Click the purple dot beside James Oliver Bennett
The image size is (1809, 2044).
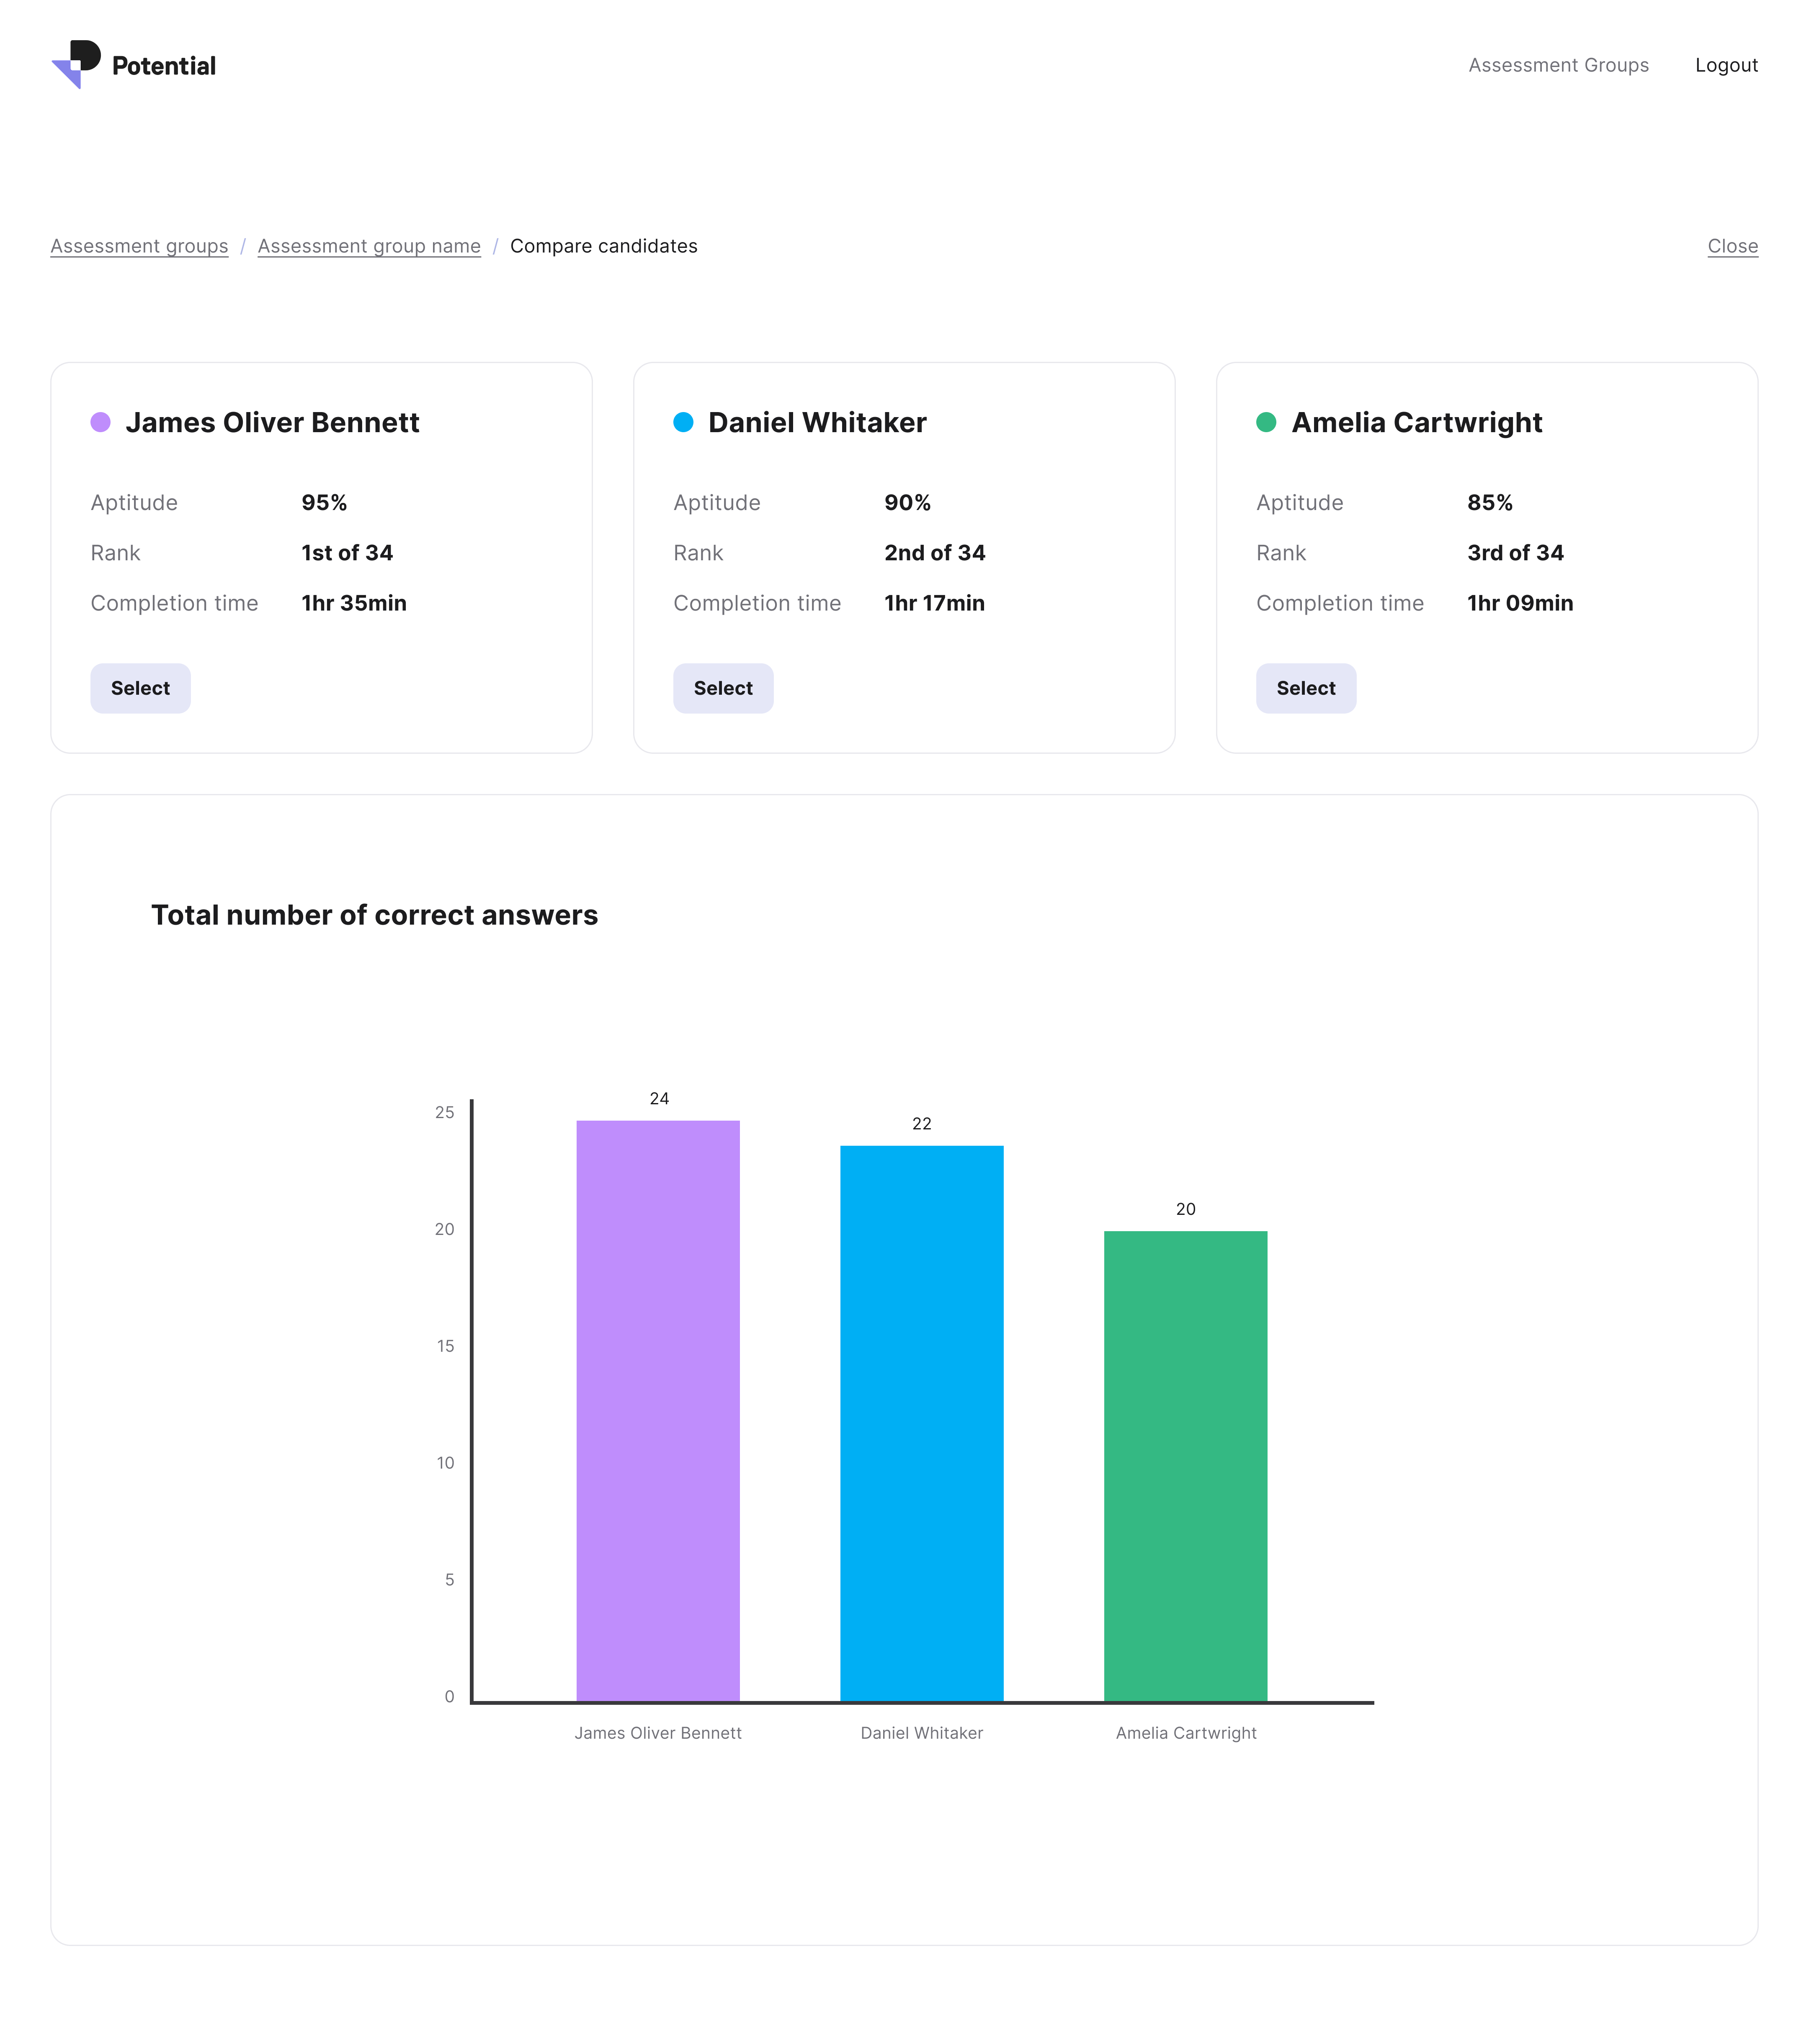coord(100,422)
